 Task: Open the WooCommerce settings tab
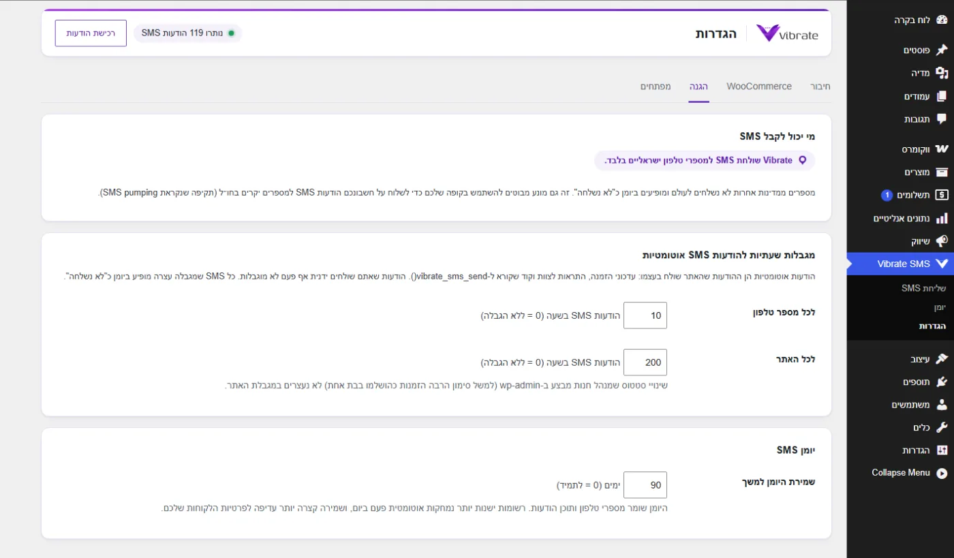click(759, 87)
